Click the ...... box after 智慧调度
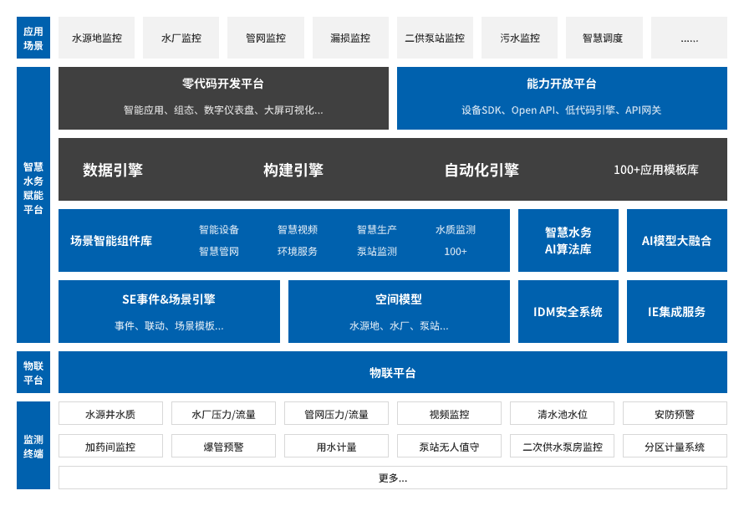This screenshot has height=506, width=744. pos(689,38)
